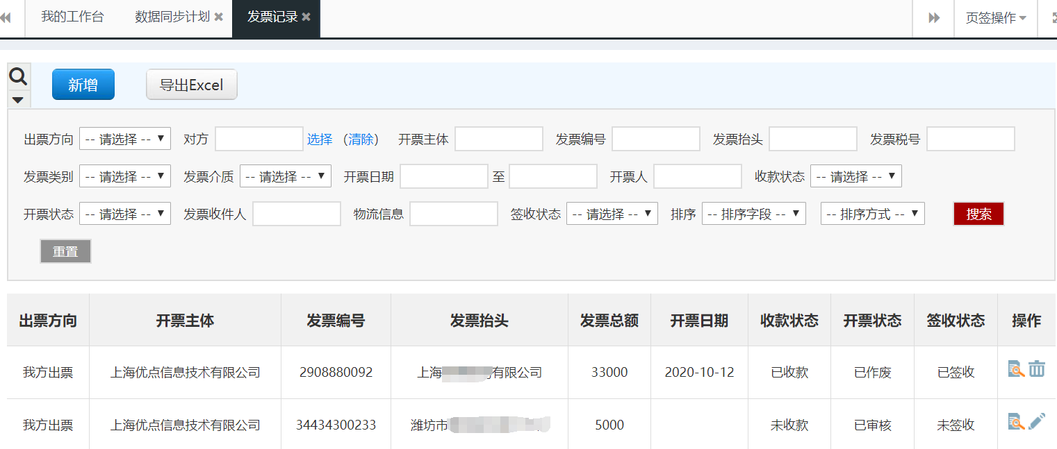1057x449 pixels.
Task: Delete invoice 2908880092 with trash icon
Action: click(x=1037, y=368)
